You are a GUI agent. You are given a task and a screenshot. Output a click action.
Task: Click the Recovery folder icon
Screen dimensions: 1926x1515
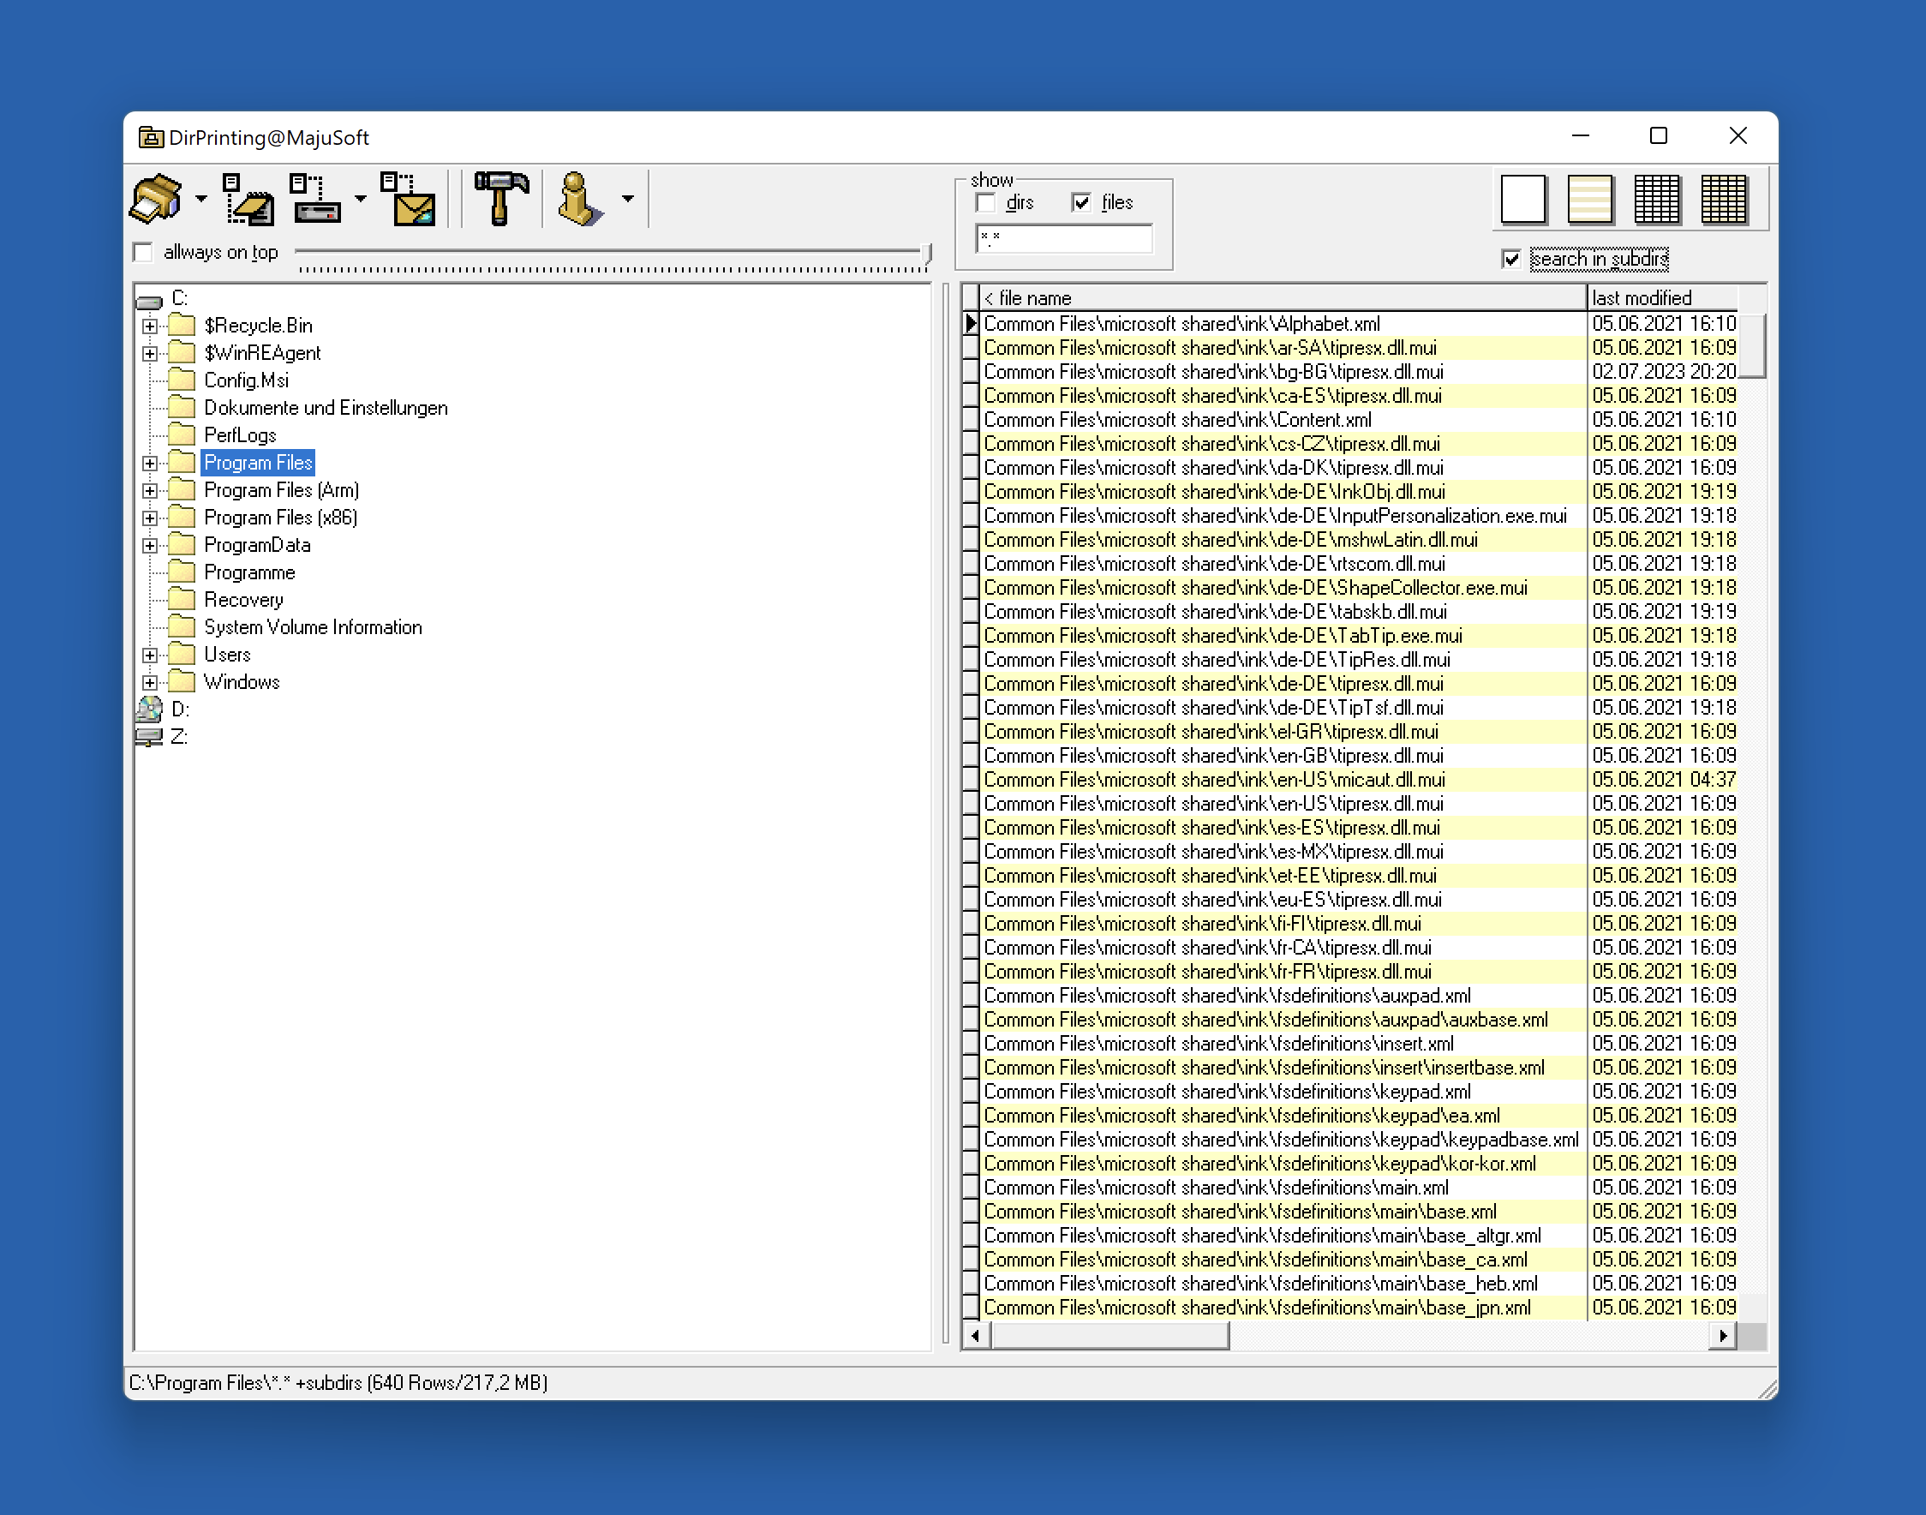182,599
